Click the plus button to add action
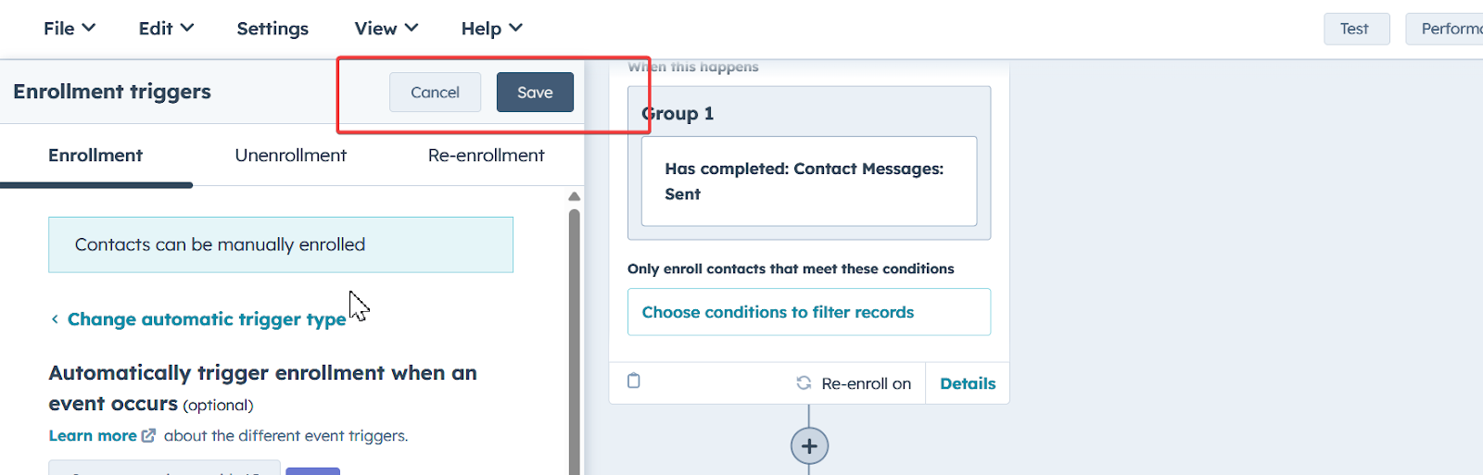 coord(809,446)
